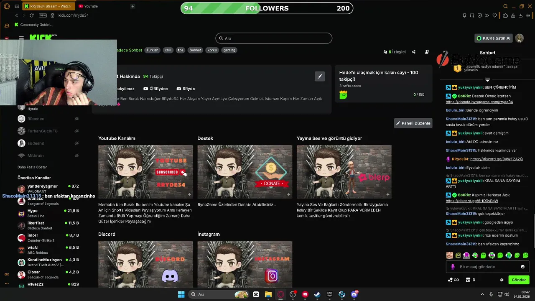Open imorr Counter-Strike 2 channel
Screen dimensions: 535x301
point(48,238)
